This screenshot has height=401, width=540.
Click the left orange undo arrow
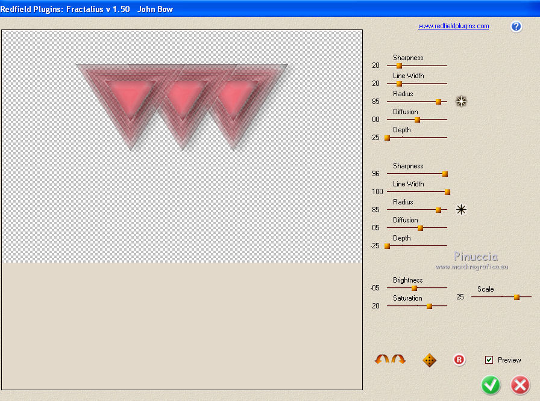(382, 359)
